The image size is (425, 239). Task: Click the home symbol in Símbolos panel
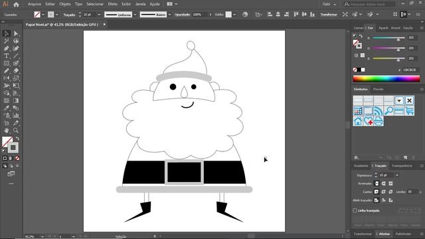358,121
